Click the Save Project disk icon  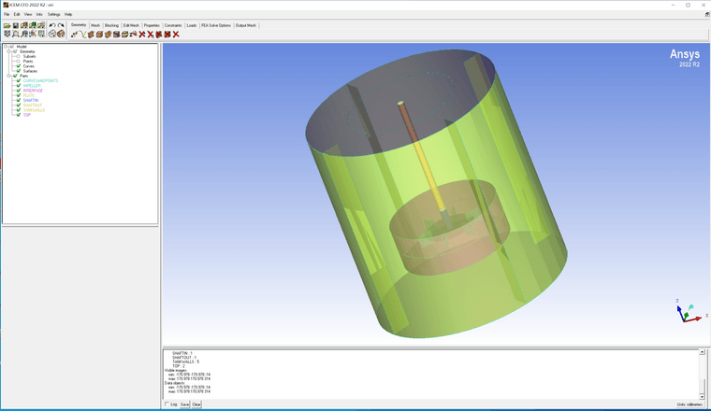(x=15, y=25)
